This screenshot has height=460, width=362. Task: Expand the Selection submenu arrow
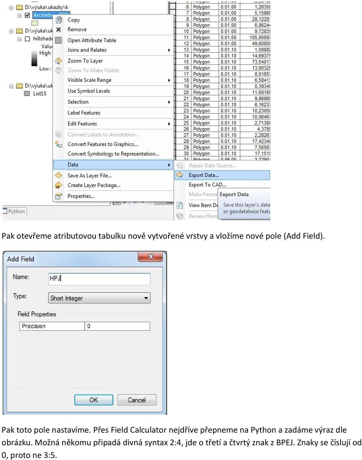[x=169, y=102]
